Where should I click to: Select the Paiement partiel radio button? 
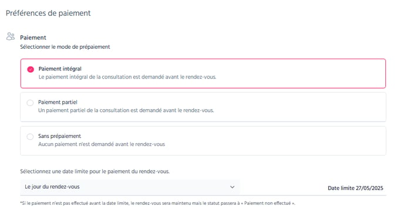coord(30,103)
